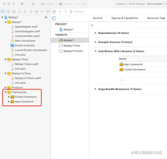
Task: Switch to the Resource Tags tab
Action: [x=156, y=18]
